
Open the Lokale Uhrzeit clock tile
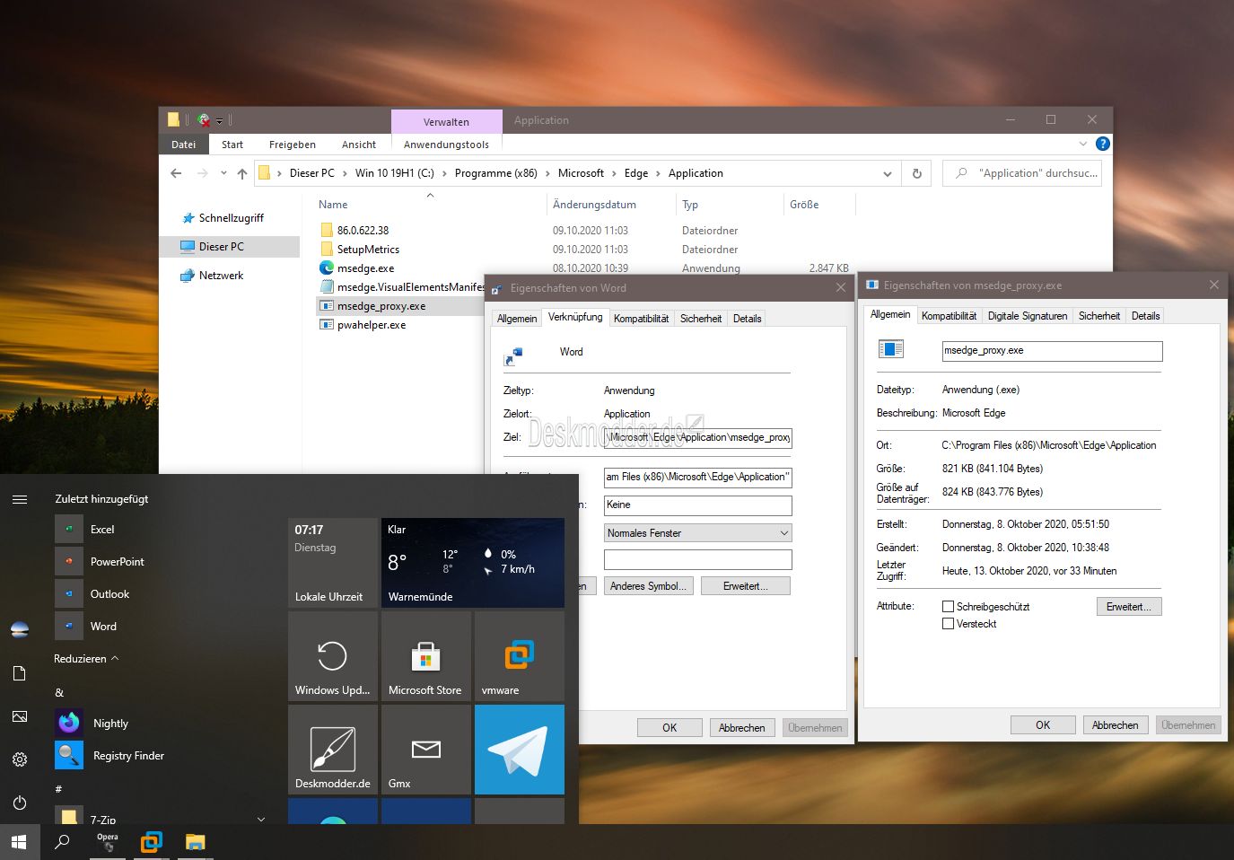(333, 563)
